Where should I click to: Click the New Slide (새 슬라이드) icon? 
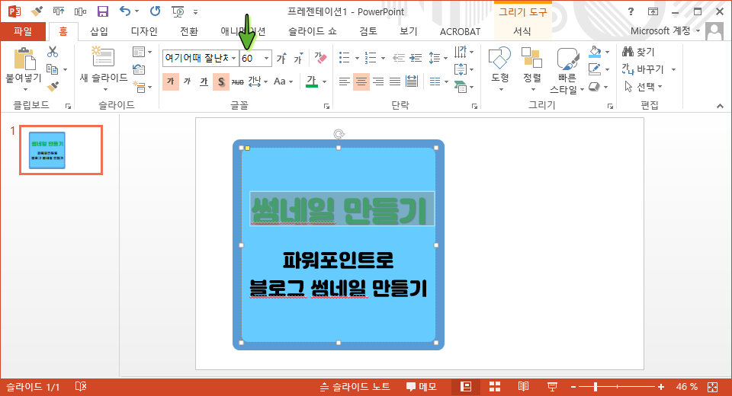[103, 57]
